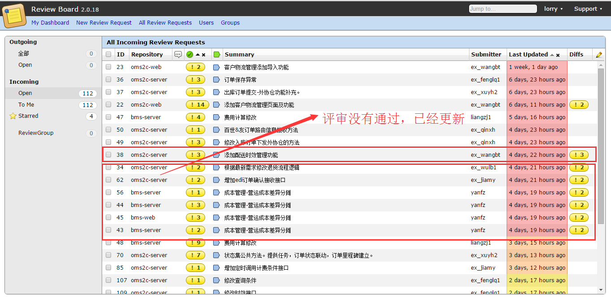The image size is (611, 297).
Task: Check the box for request 36
Action: click(x=108, y=80)
